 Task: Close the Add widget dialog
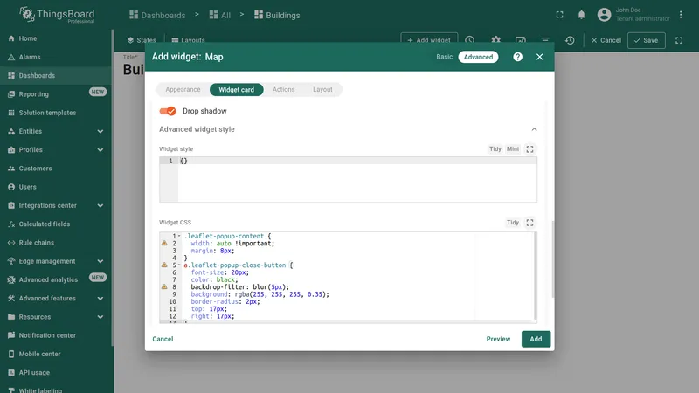coord(539,57)
